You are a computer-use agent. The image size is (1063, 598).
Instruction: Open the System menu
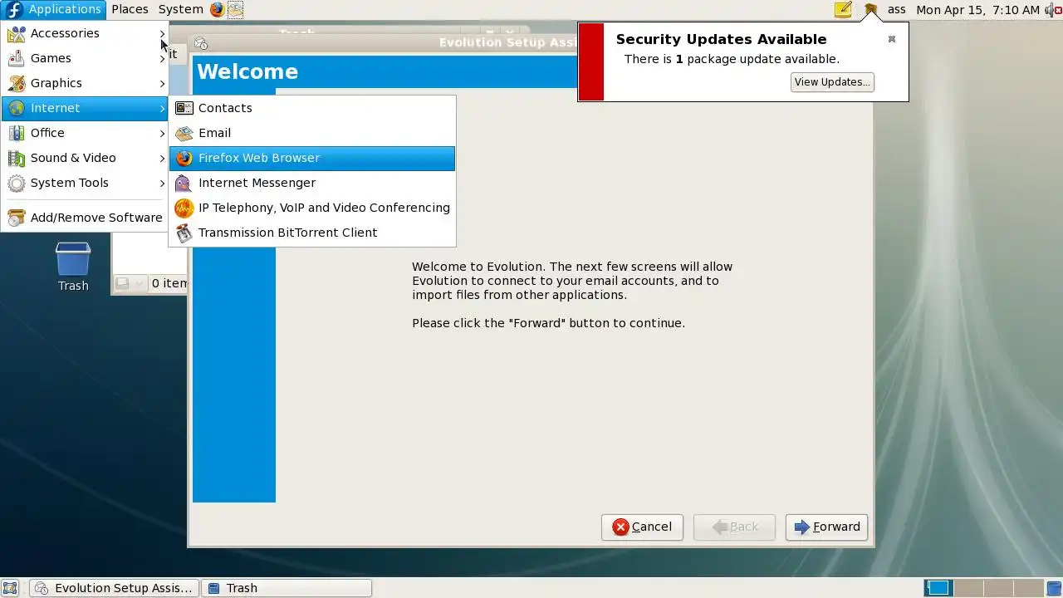[180, 10]
